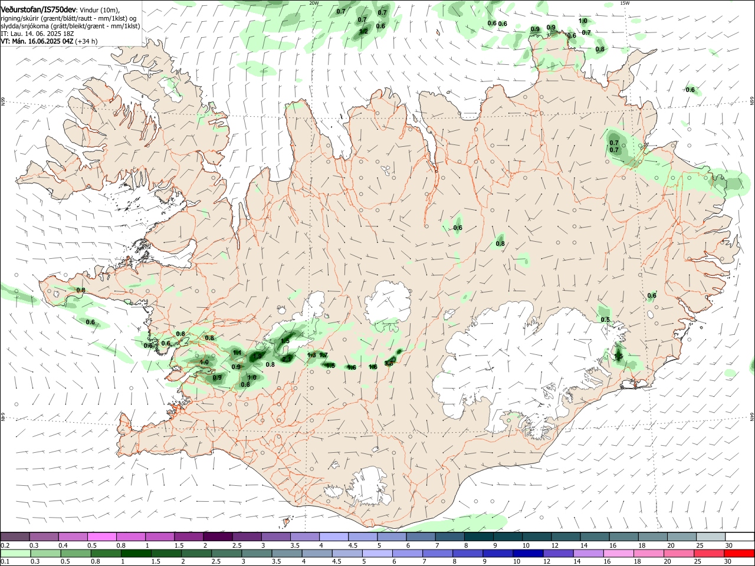Click the 2.1 precipitation value on the map
The height and width of the screenshot is (566, 755).
[287, 358]
